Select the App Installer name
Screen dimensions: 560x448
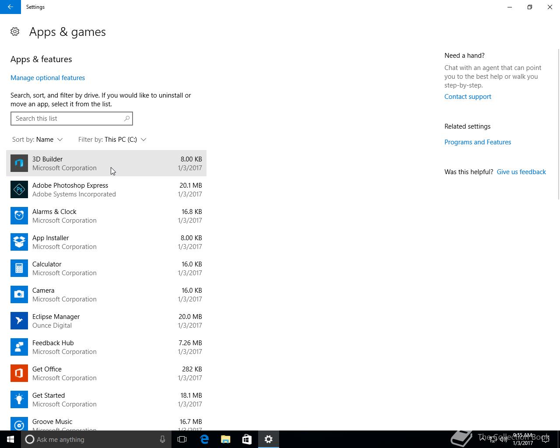(51, 238)
